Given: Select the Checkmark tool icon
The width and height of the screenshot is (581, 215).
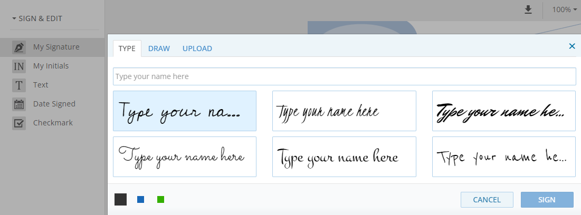Looking at the screenshot, I should point(19,123).
